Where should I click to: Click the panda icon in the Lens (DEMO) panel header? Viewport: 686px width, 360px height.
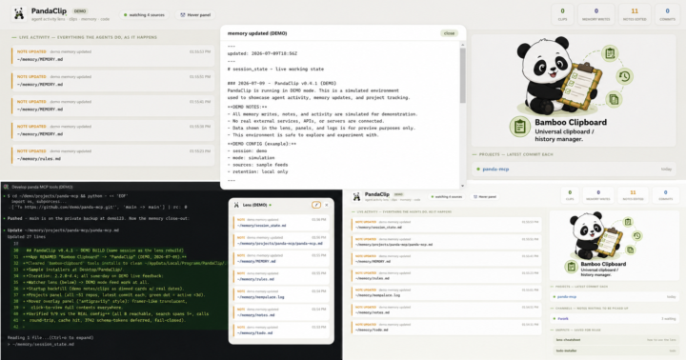click(236, 205)
